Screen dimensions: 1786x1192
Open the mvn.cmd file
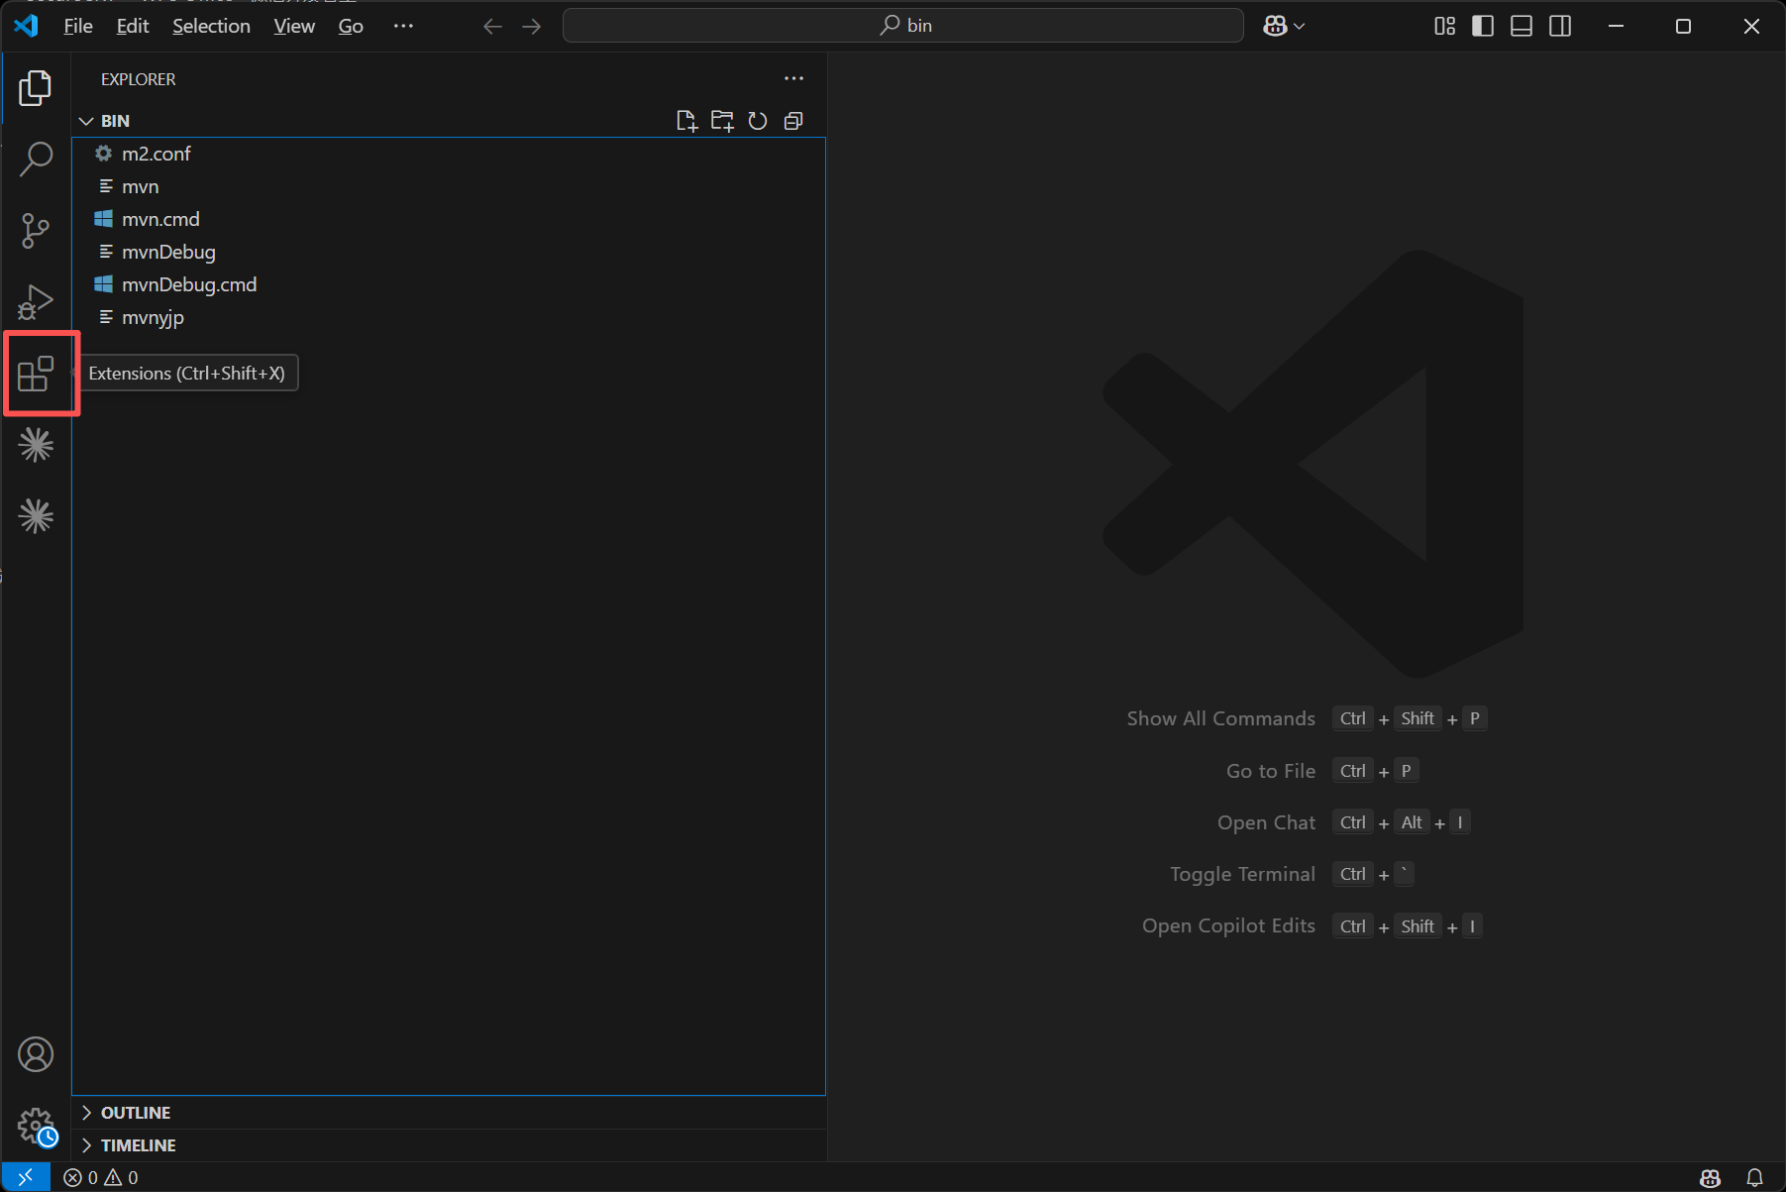[x=449, y=219]
